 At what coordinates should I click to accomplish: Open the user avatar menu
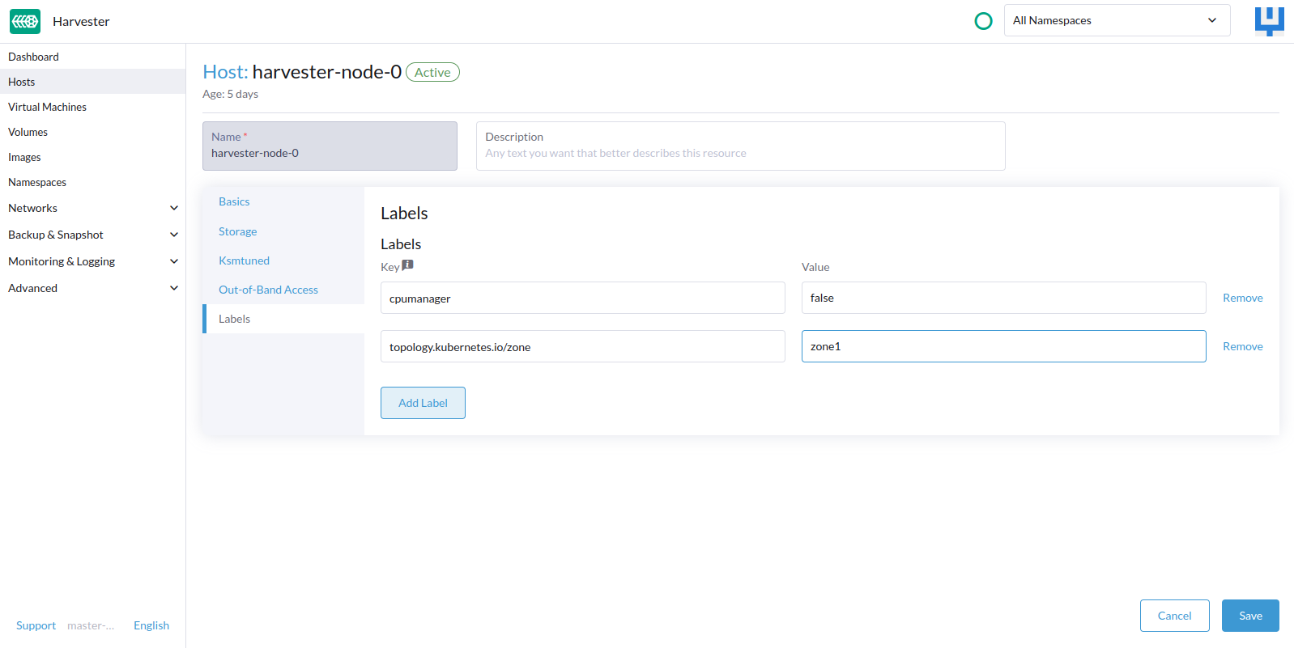[1269, 21]
